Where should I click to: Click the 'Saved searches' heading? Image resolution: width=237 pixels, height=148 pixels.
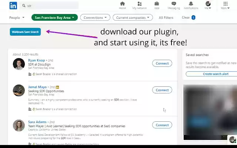click(x=197, y=55)
